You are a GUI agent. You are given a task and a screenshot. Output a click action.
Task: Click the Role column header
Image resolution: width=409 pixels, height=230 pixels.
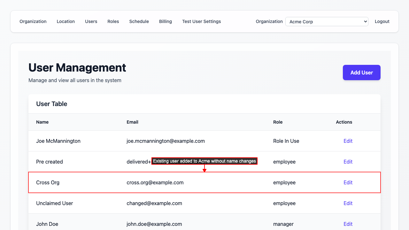tap(278, 122)
